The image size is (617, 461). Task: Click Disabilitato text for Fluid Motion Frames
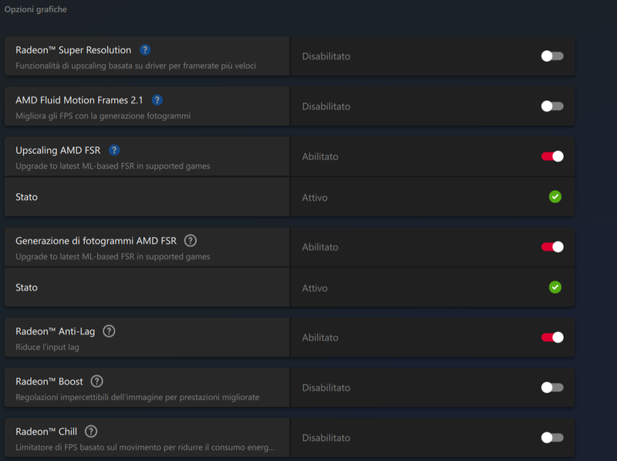(325, 107)
